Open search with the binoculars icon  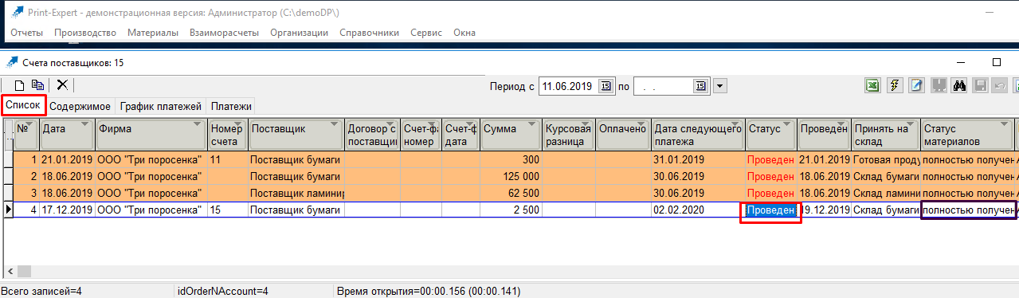pyautogui.click(x=961, y=85)
